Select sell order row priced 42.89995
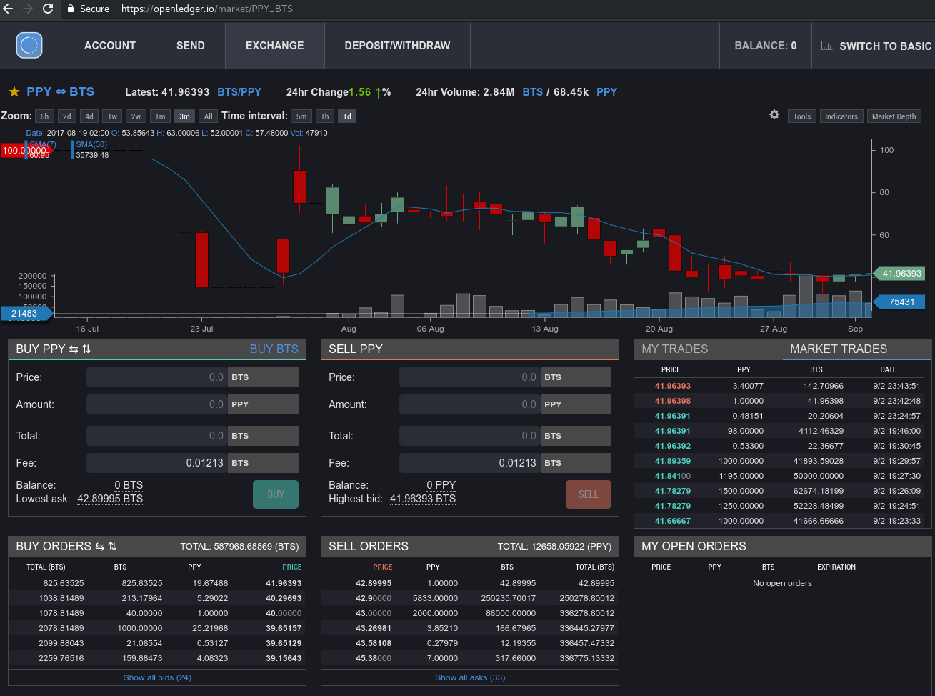The height and width of the screenshot is (696, 935). (470, 583)
